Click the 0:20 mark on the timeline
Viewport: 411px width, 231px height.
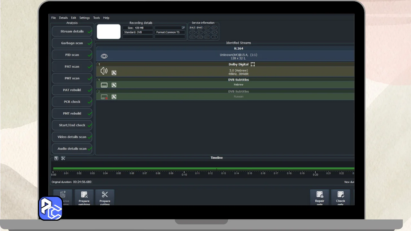click(x=315, y=175)
